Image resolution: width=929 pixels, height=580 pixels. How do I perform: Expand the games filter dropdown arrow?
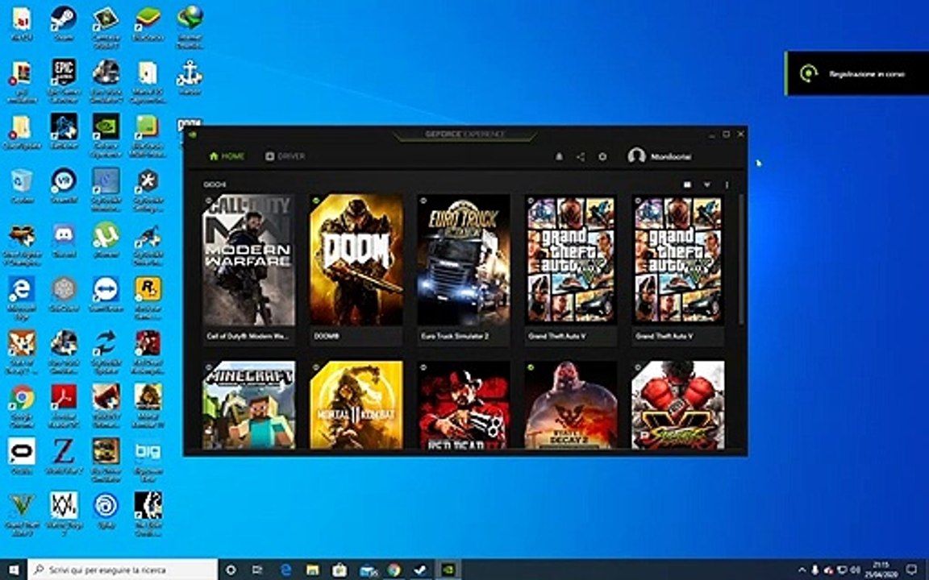coord(706,184)
